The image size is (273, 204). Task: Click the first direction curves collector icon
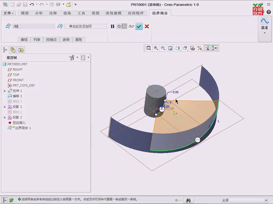point(8,26)
